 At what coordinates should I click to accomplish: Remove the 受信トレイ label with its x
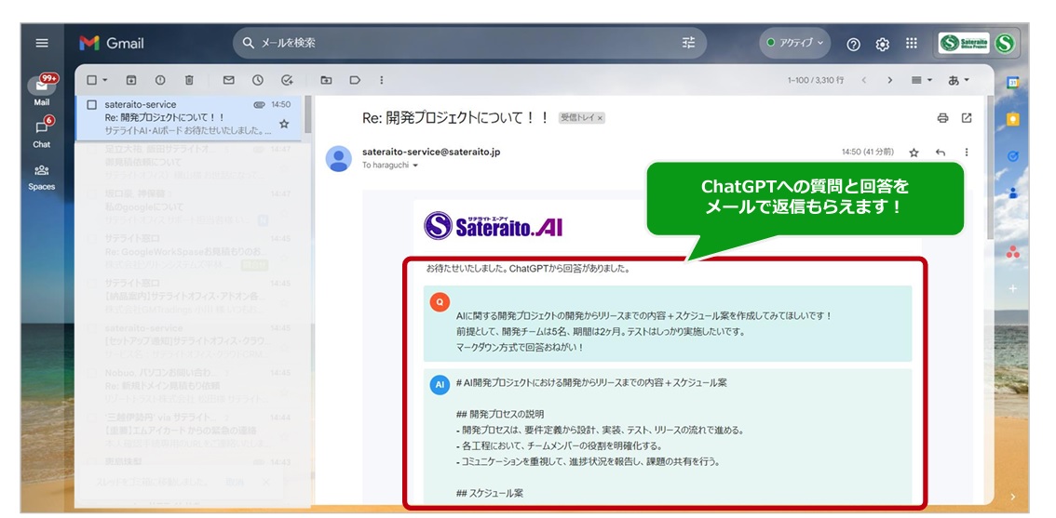pyautogui.click(x=600, y=118)
